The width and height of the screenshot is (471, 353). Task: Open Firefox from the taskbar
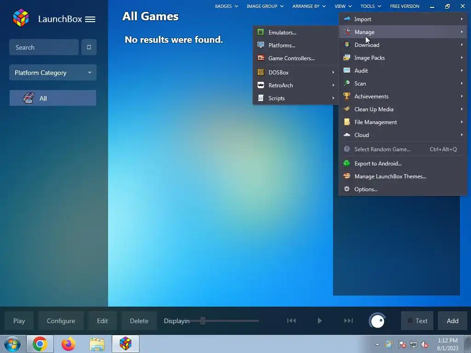[x=68, y=344]
